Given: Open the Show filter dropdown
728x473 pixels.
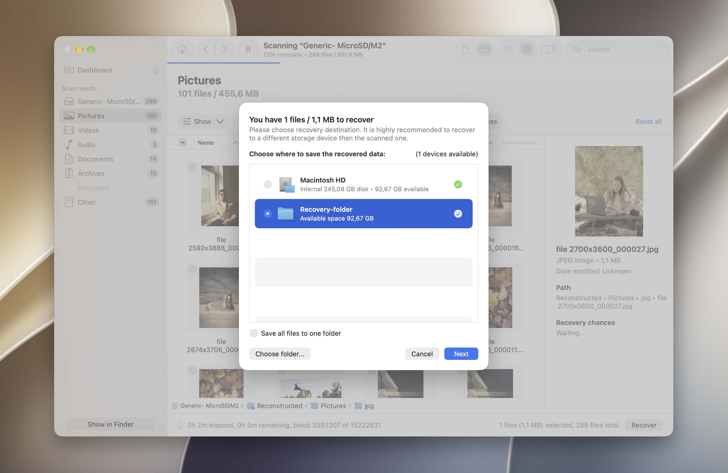Looking at the screenshot, I should (x=203, y=121).
